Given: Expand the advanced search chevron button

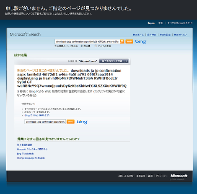Looking at the screenshot, I should (x=126, y=61).
